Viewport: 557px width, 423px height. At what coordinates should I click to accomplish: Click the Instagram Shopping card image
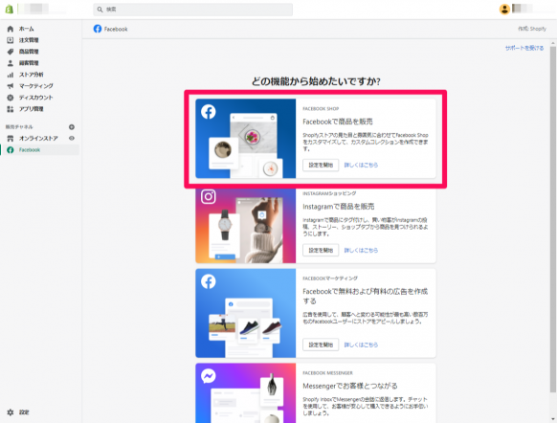coord(245,226)
